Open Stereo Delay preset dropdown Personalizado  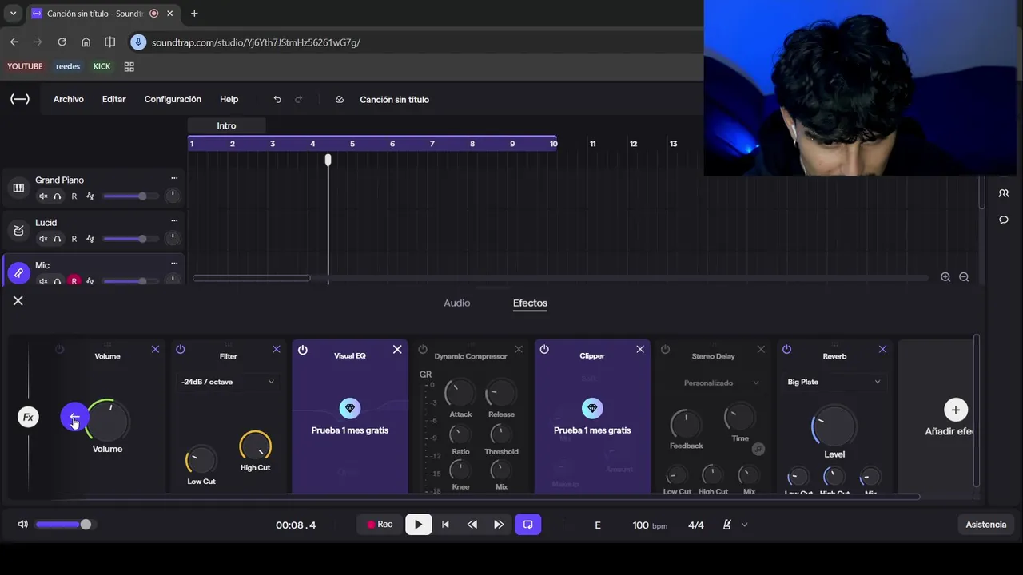720,383
